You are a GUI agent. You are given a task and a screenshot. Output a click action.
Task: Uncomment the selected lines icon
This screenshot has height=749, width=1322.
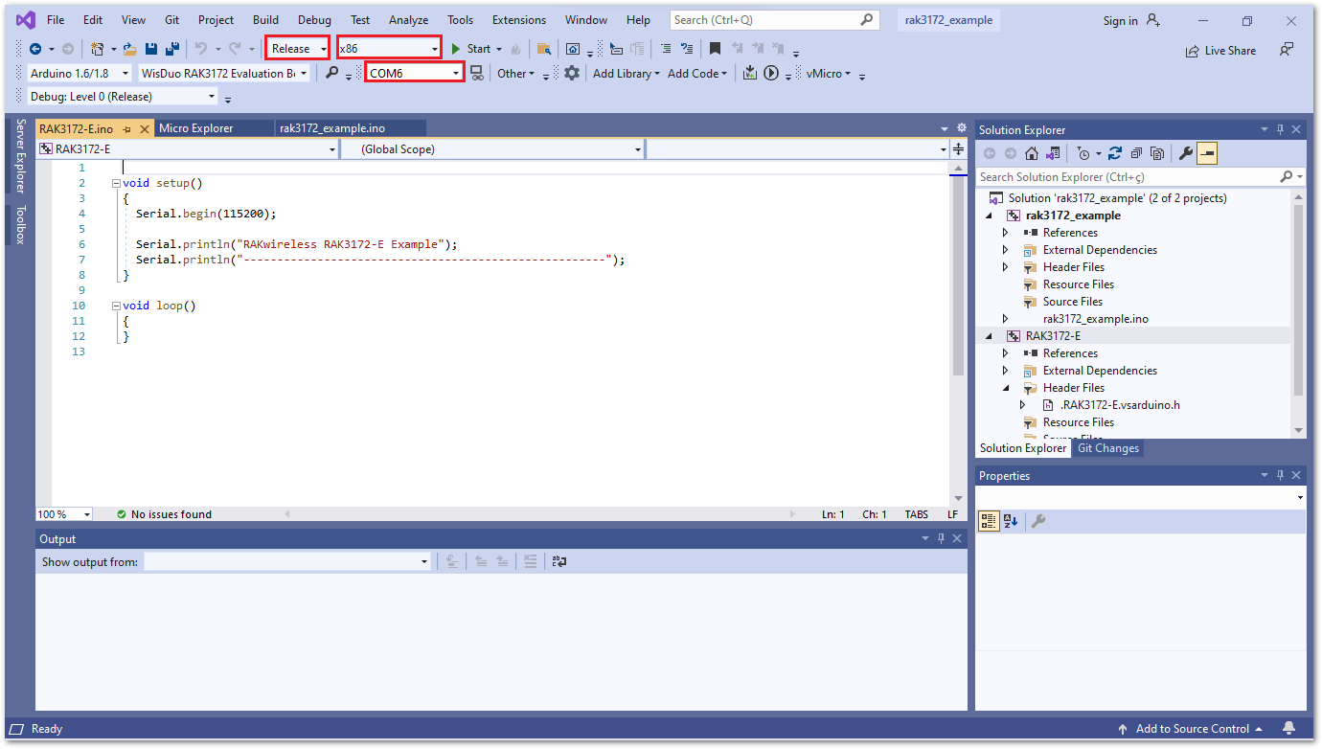[x=687, y=49]
